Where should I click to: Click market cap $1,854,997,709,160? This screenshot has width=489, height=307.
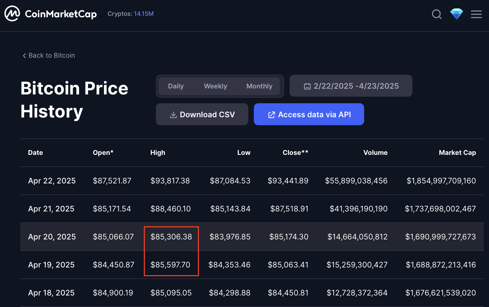(441, 181)
